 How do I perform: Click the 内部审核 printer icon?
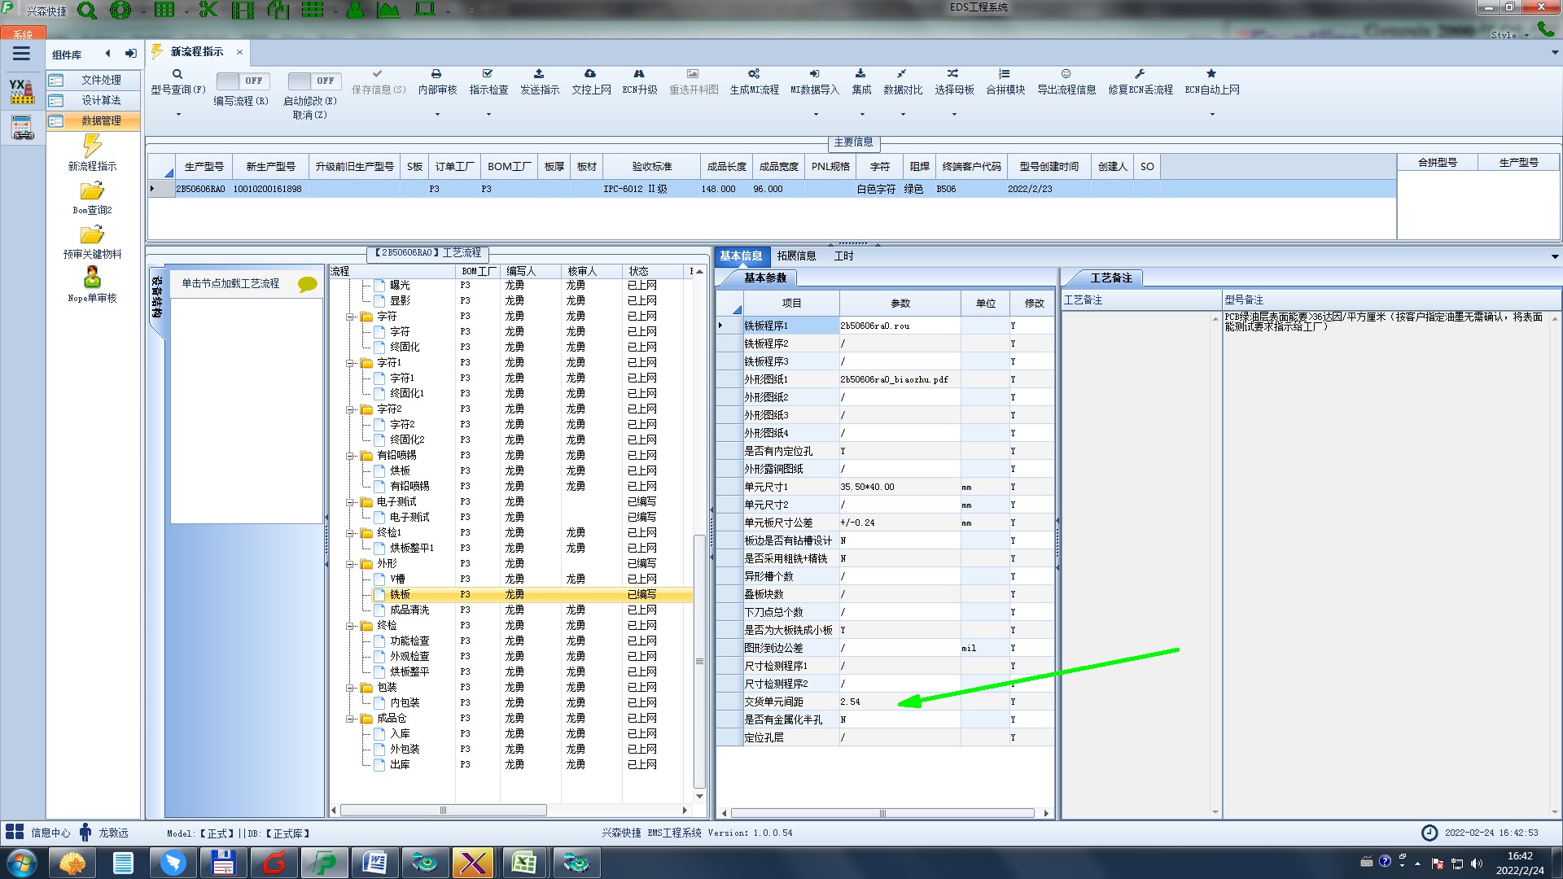point(436,74)
